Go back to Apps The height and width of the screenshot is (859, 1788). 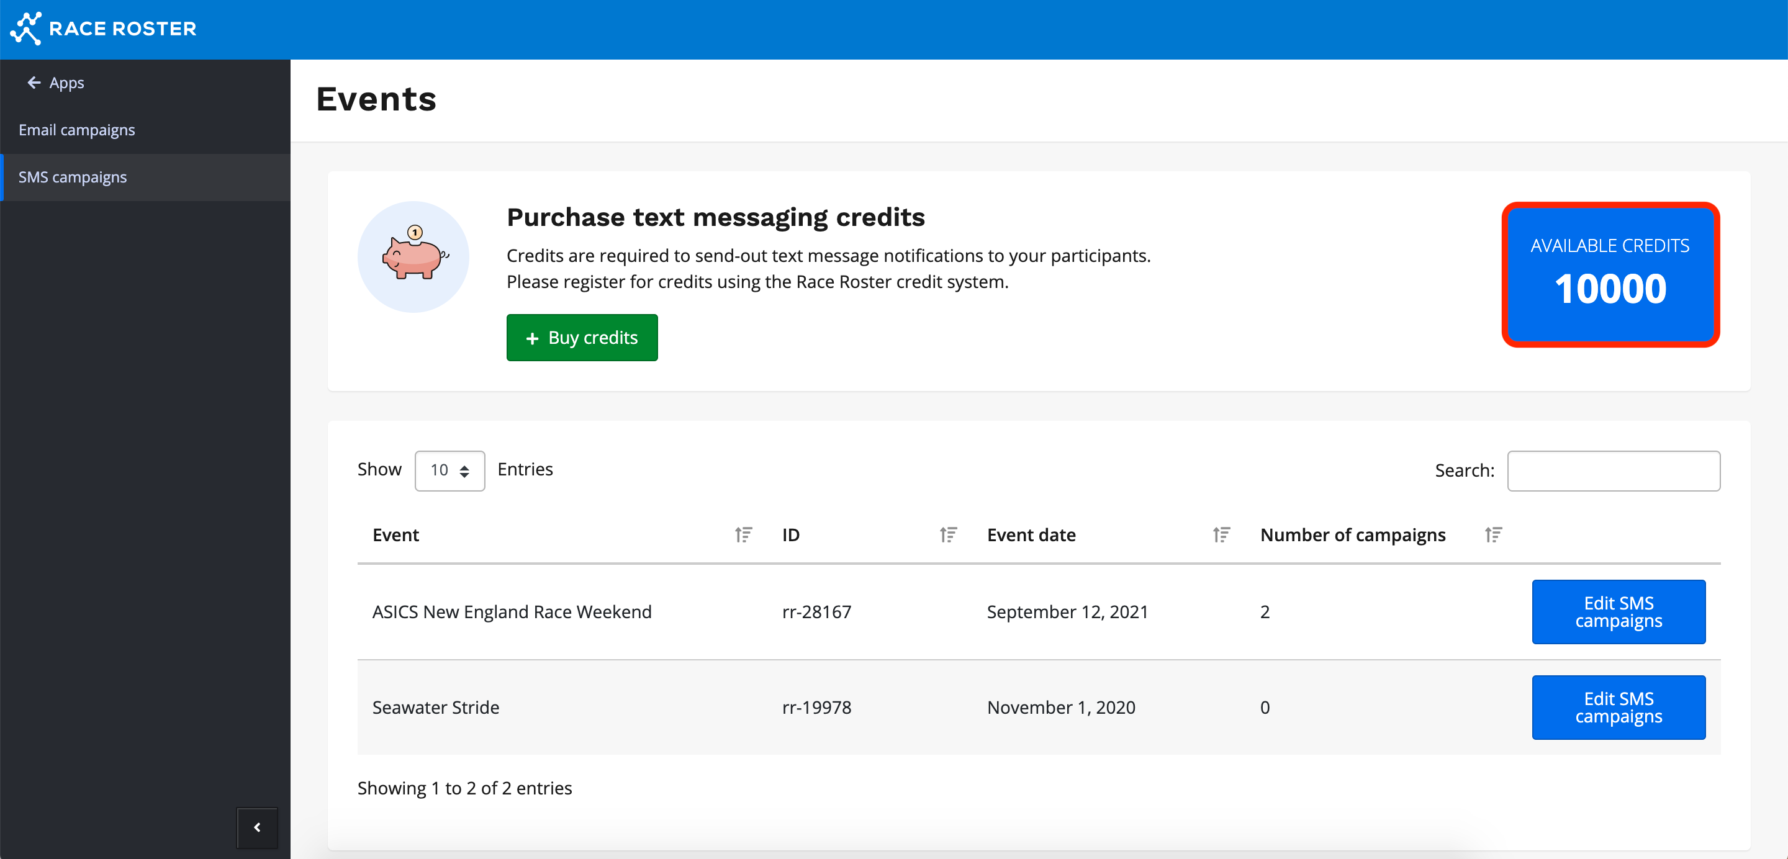pyautogui.click(x=66, y=83)
